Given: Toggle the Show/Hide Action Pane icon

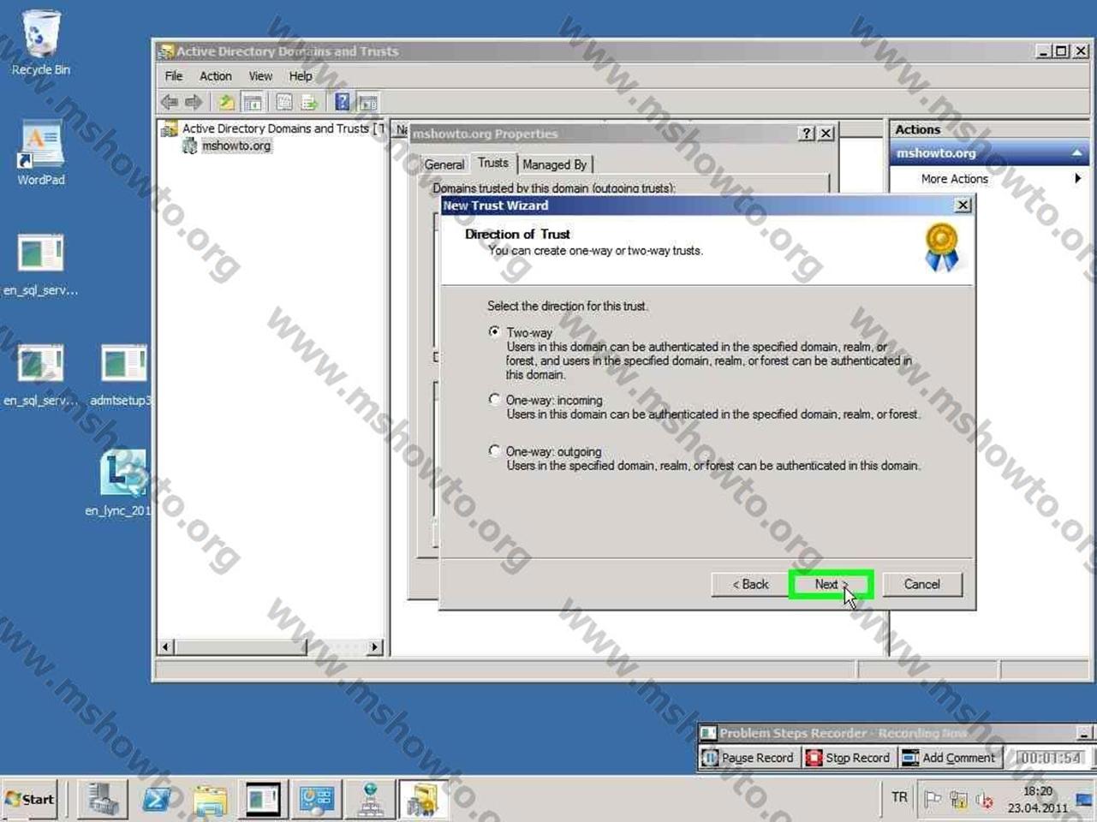Looking at the screenshot, I should [367, 103].
